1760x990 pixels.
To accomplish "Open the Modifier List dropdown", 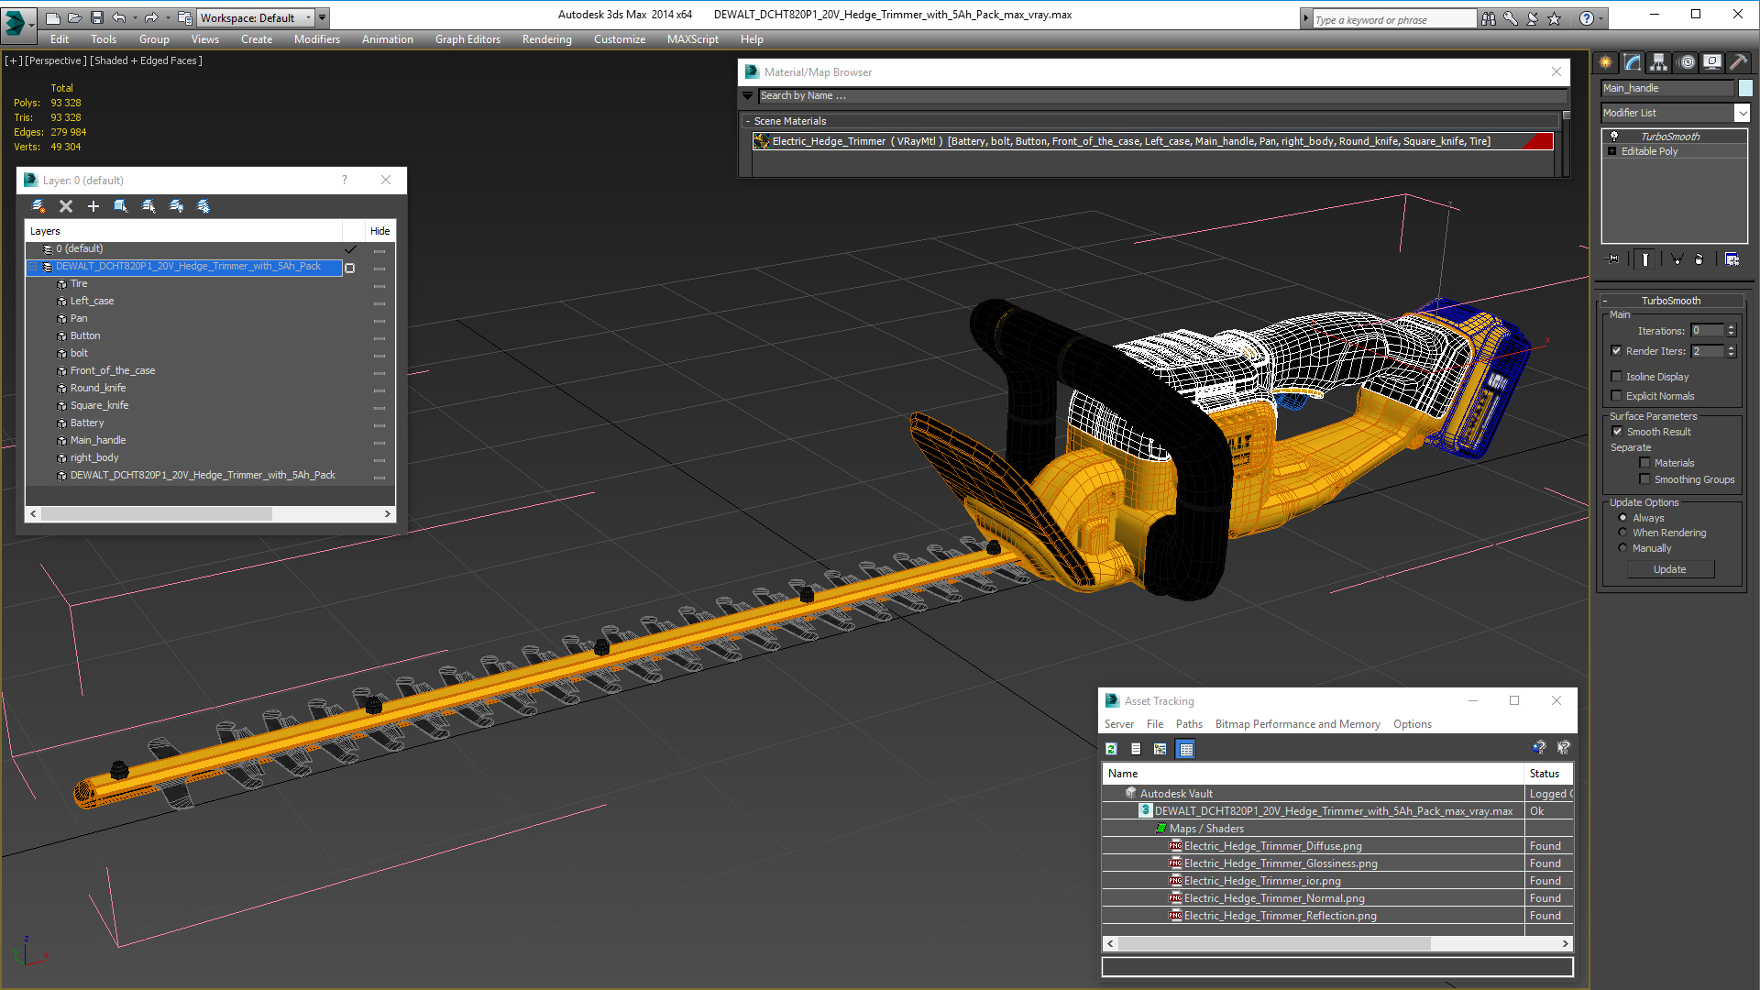I will point(1742,113).
